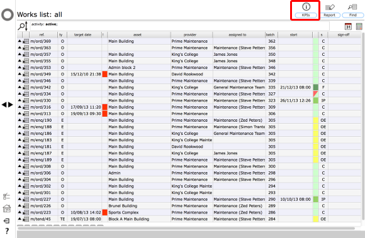Select reference m/ord/313
Viewport: 365px width, 238px height.
[40, 114]
